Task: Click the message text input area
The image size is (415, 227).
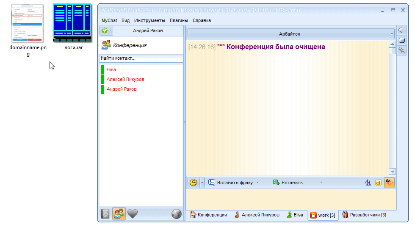Action: (291, 199)
